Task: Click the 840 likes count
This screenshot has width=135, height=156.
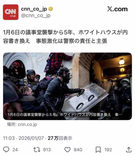Action: tap(78, 150)
